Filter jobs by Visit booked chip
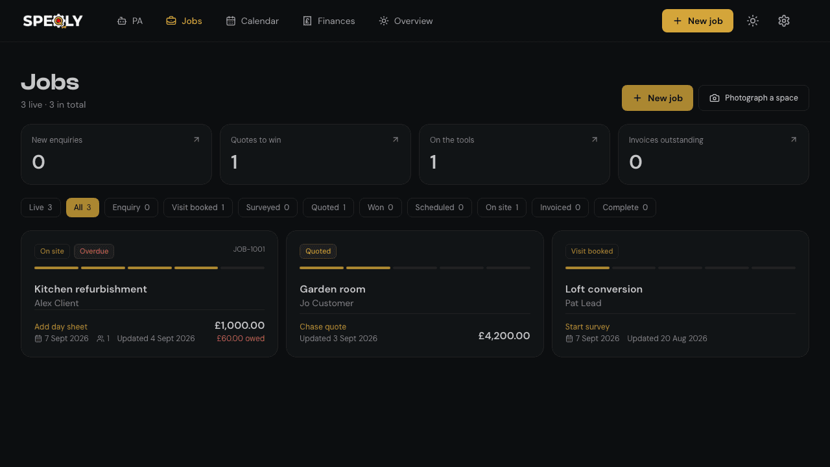Viewport: 830px width, 467px height. [198, 208]
